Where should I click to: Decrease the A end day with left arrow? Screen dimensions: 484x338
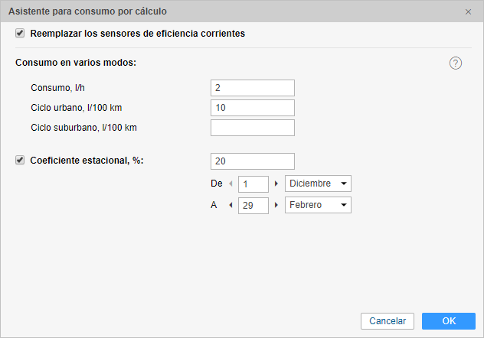231,205
